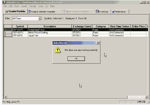Close the GlobalServer message dialog
Screen dimensions: 150x105
[x=98, y=43]
